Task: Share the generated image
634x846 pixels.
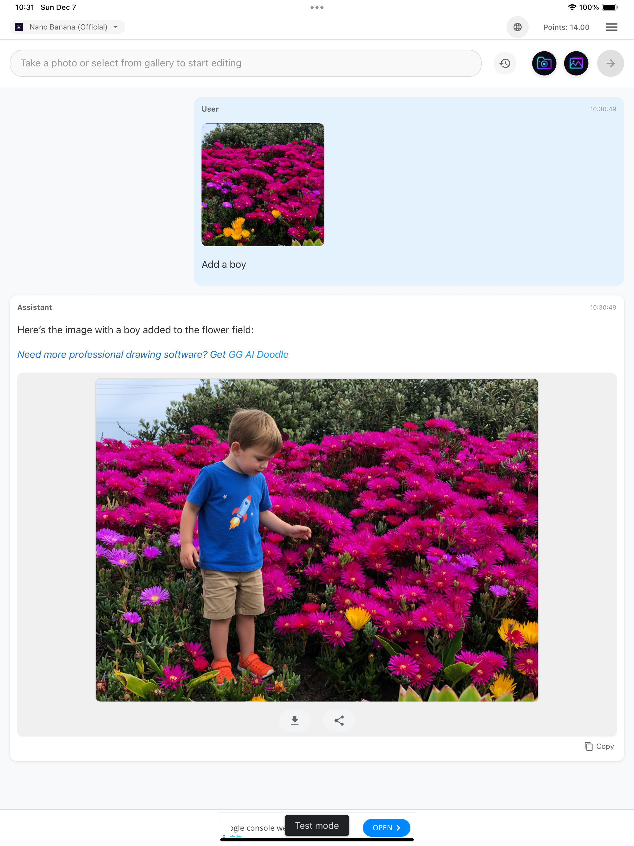Action: click(x=339, y=721)
